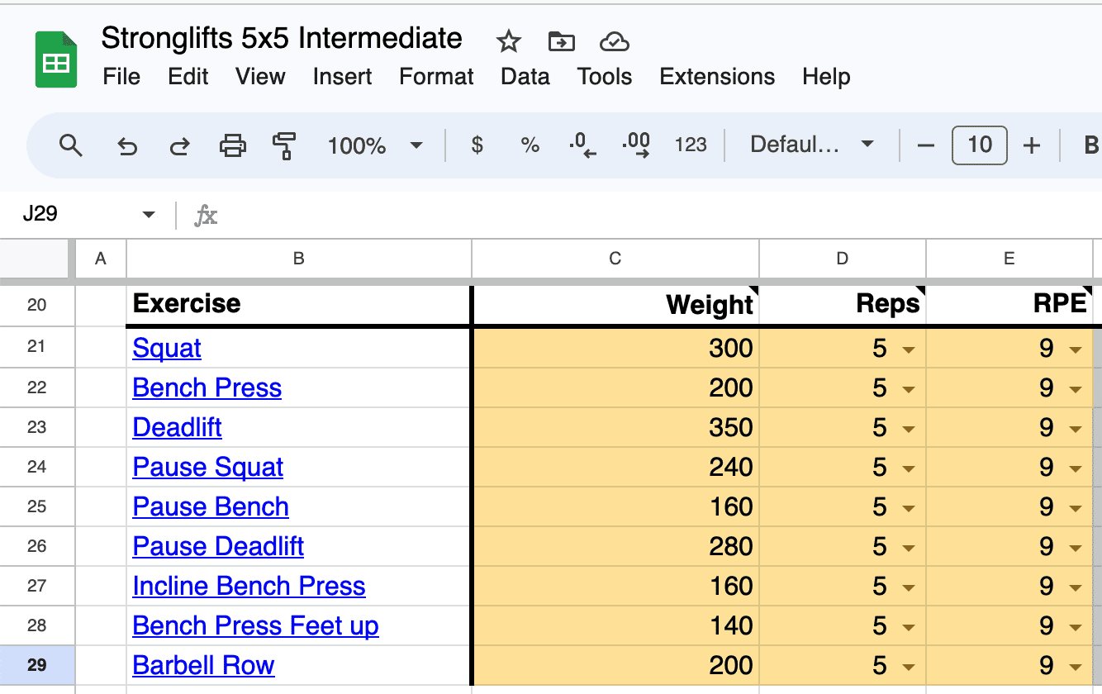Check cloud document status icon
The height and width of the screenshot is (694, 1102).
[614, 41]
